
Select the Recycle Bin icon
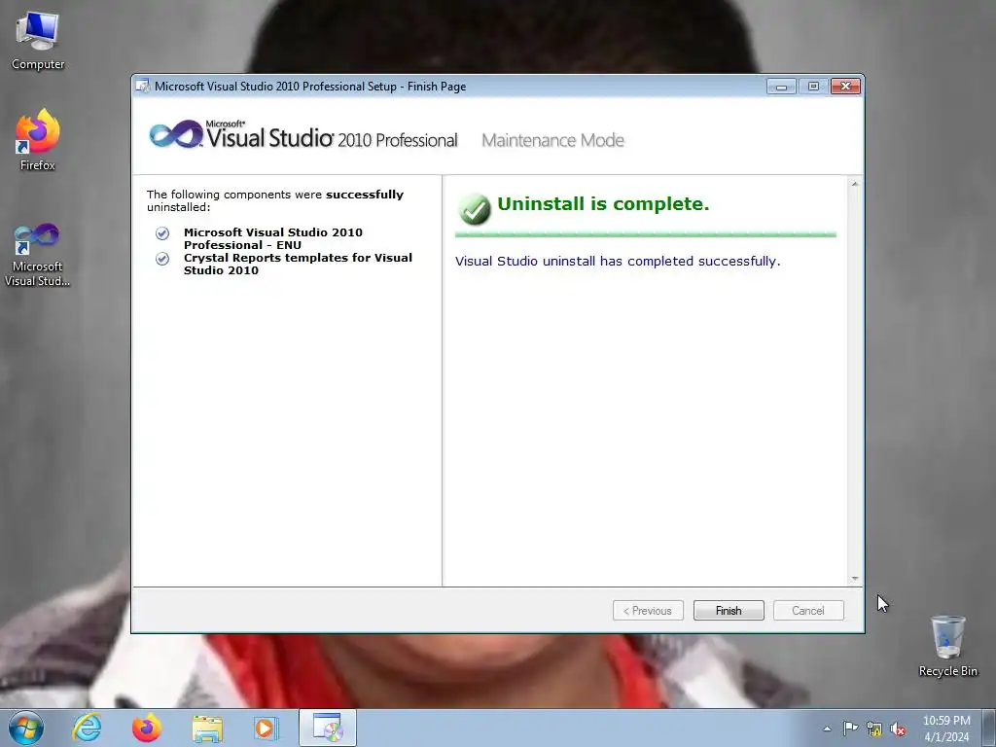pos(947,646)
